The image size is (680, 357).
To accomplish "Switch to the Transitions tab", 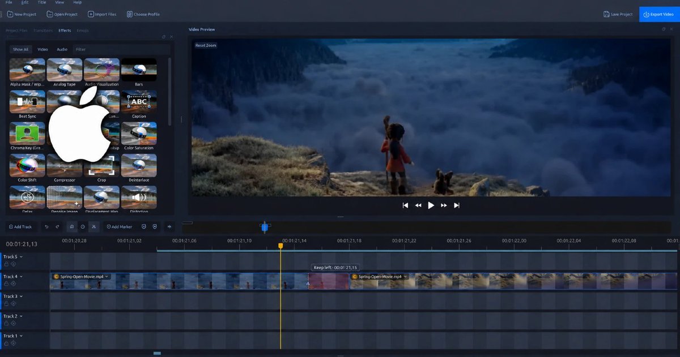I will pyautogui.click(x=43, y=31).
